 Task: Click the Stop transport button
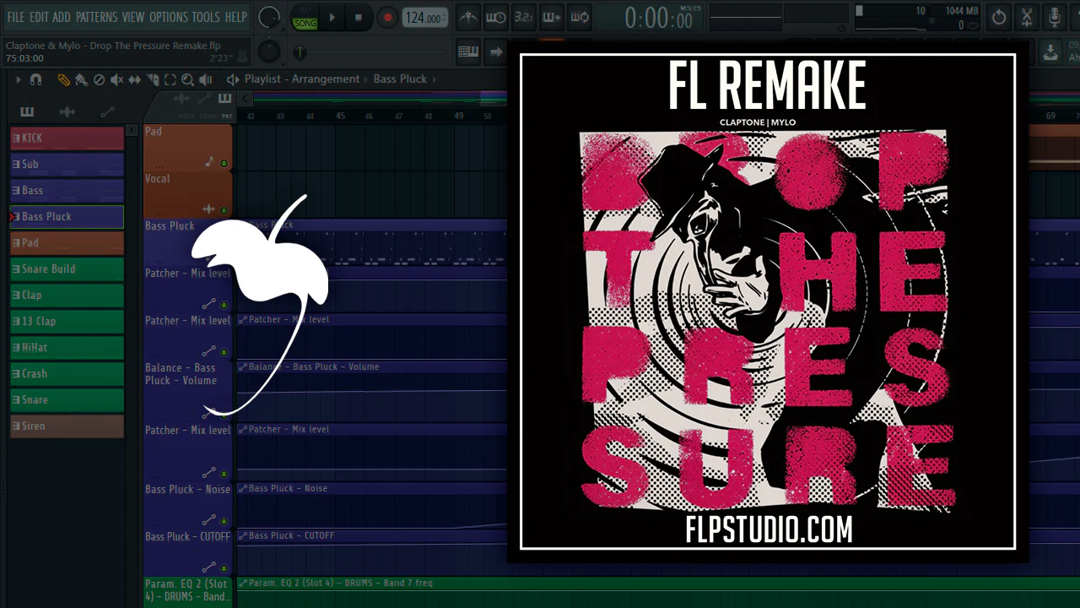pos(358,17)
